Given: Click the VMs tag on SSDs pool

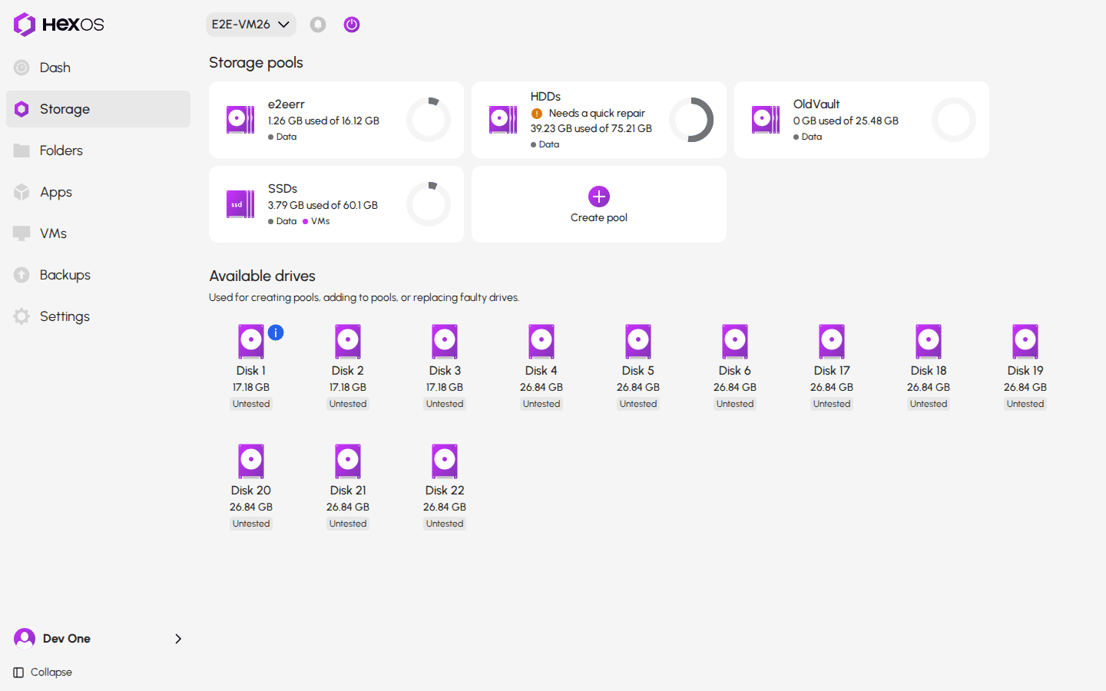Looking at the screenshot, I should [x=316, y=221].
